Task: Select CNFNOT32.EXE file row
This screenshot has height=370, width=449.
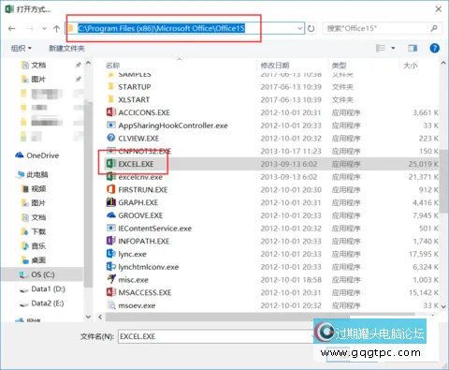Action: coord(272,151)
